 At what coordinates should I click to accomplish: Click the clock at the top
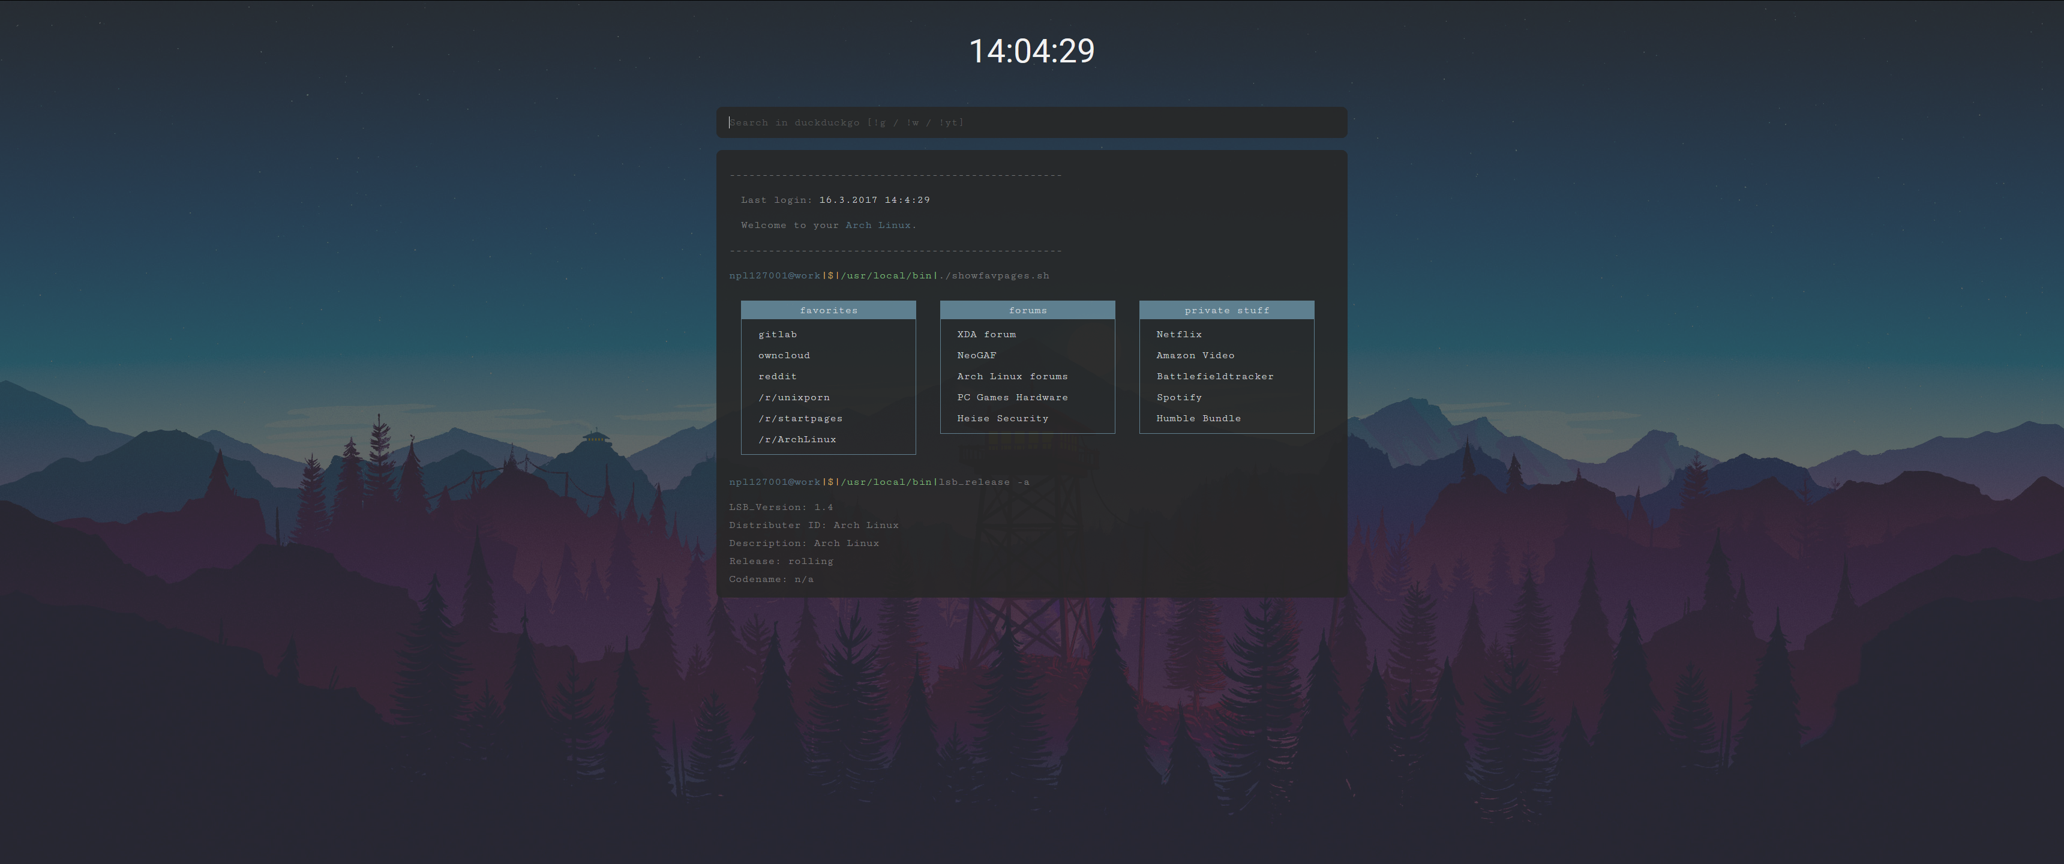[1031, 51]
